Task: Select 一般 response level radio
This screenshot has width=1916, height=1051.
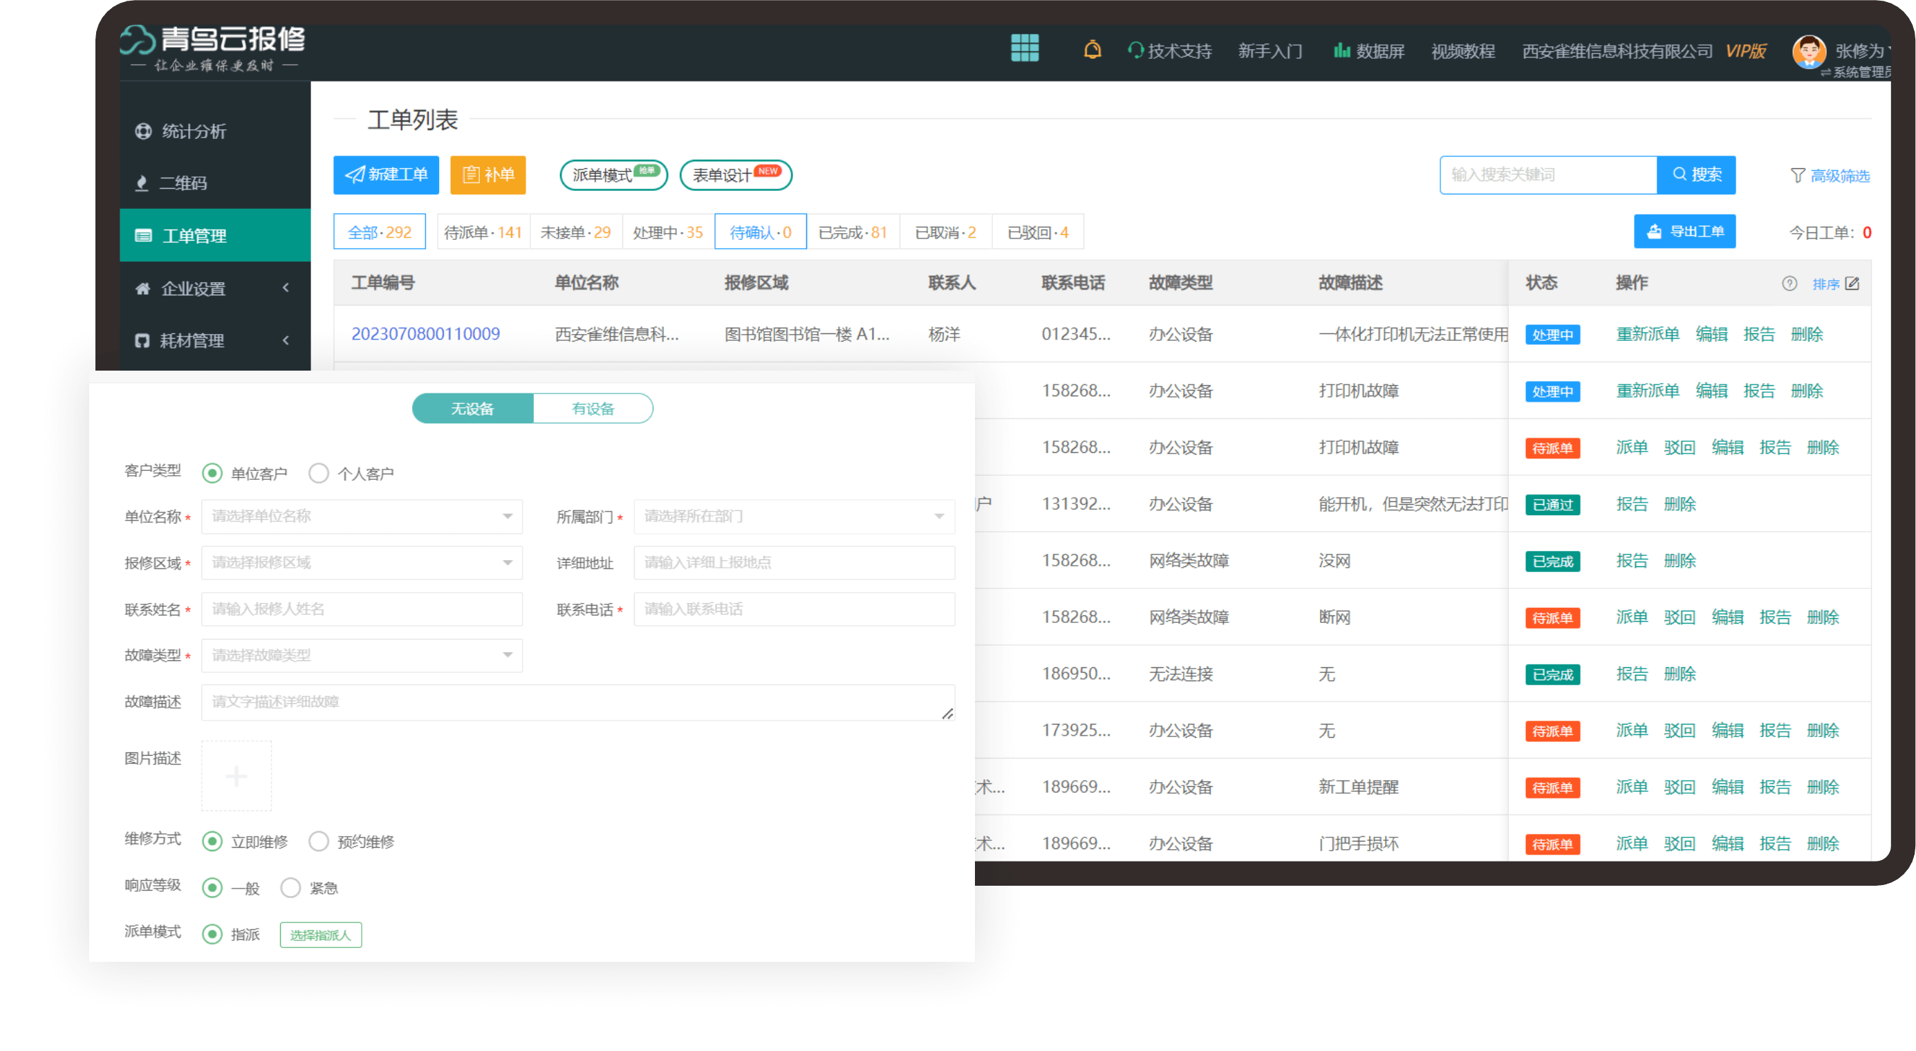Action: [x=213, y=887]
